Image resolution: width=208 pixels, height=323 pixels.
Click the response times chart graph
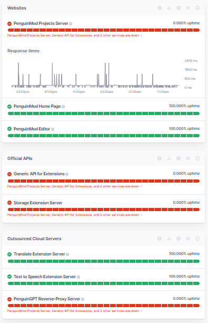95,75
